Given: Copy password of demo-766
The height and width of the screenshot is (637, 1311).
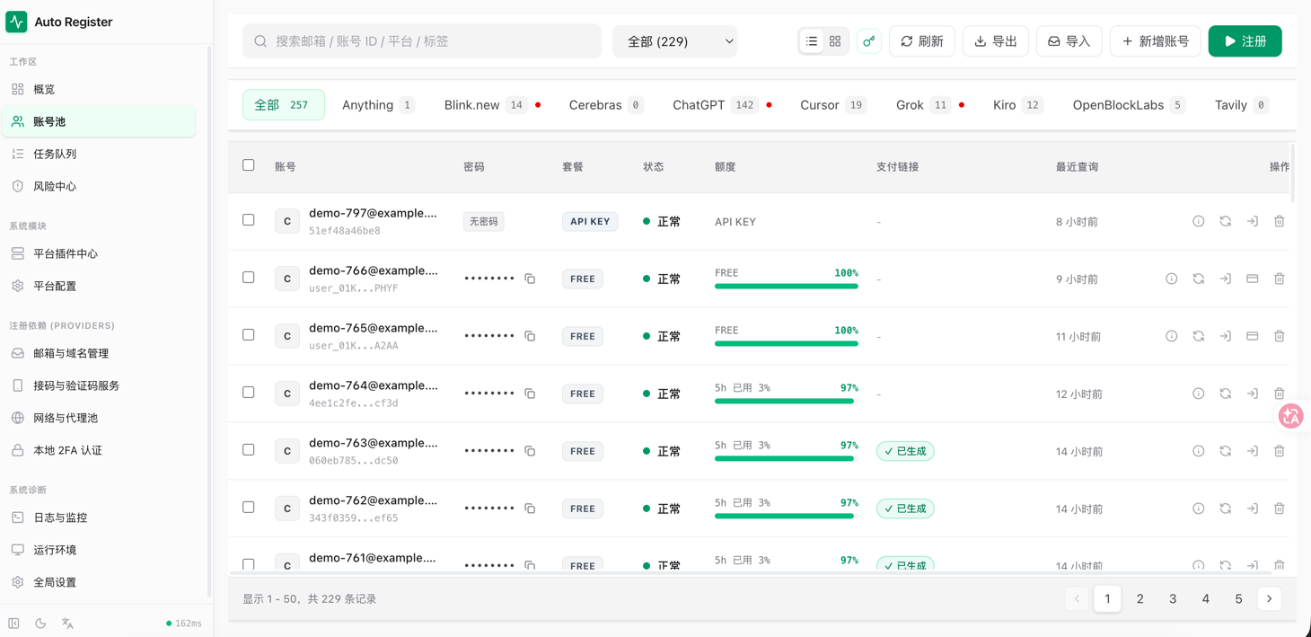Looking at the screenshot, I should (x=530, y=279).
